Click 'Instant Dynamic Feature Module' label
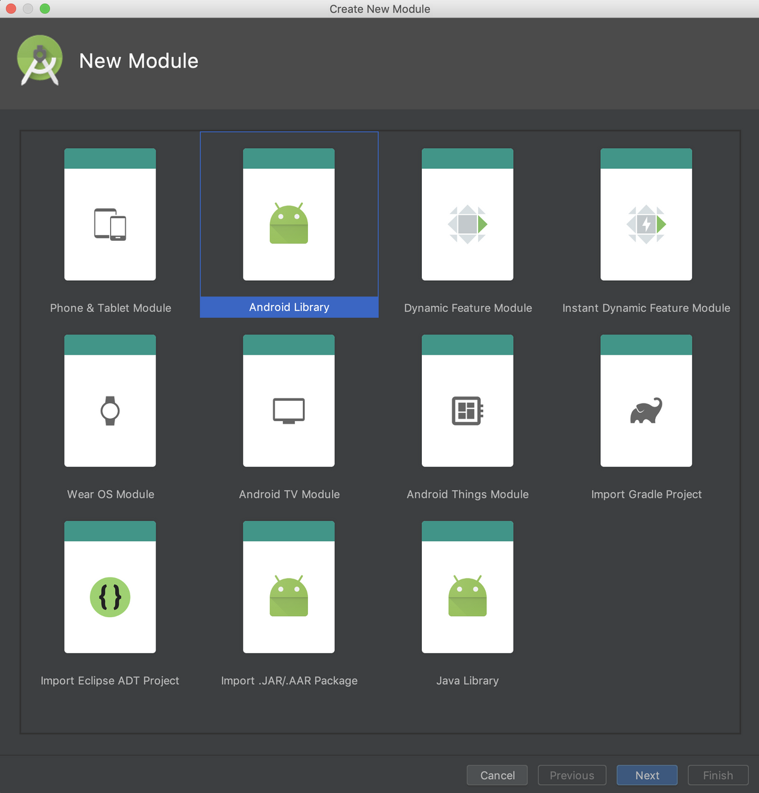 point(646,308)
